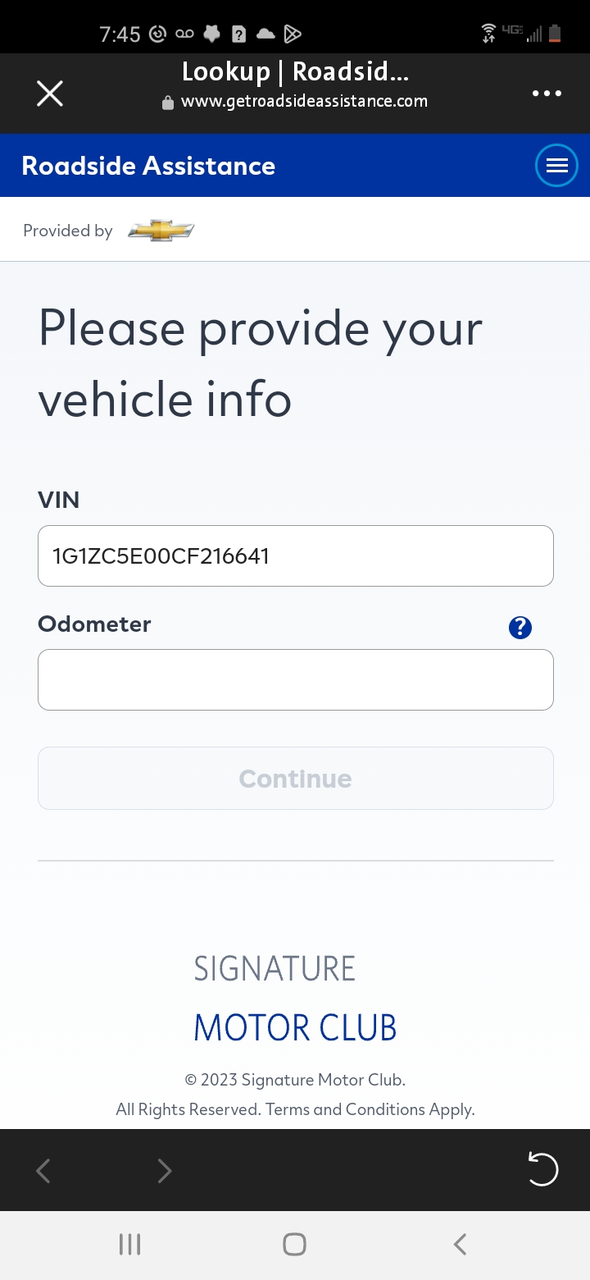Tap the back arrow in the navigation bar
The height and width of the screenshot is (1280, 590).
[43, 1170]
